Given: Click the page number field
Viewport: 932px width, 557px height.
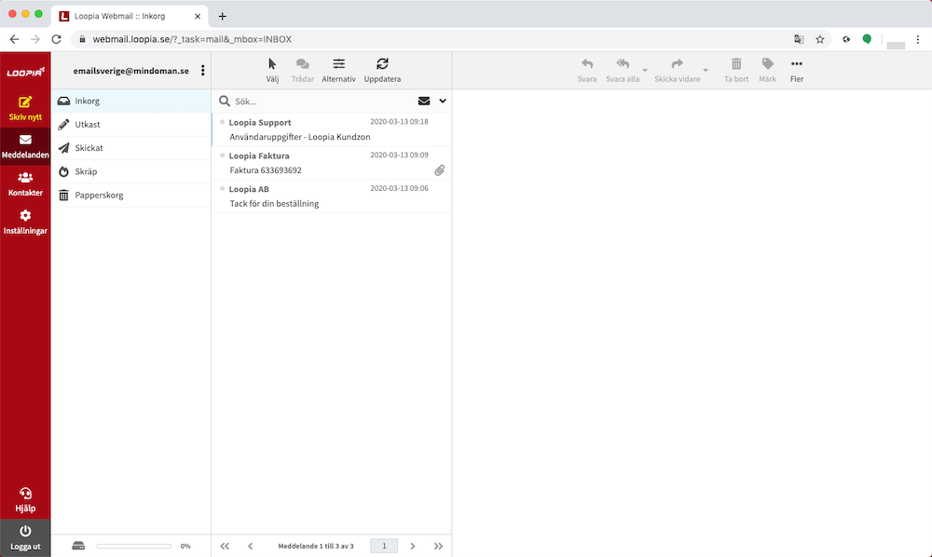Looking at the screenshot, I should point(384,547).
